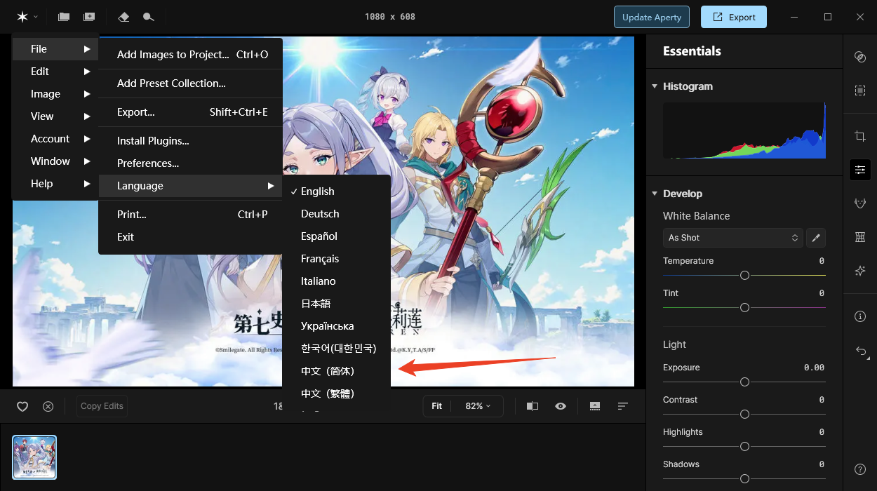Open the crop tool in right sidebar
This screenshot has width=877, height=491.
click(860, 136)
